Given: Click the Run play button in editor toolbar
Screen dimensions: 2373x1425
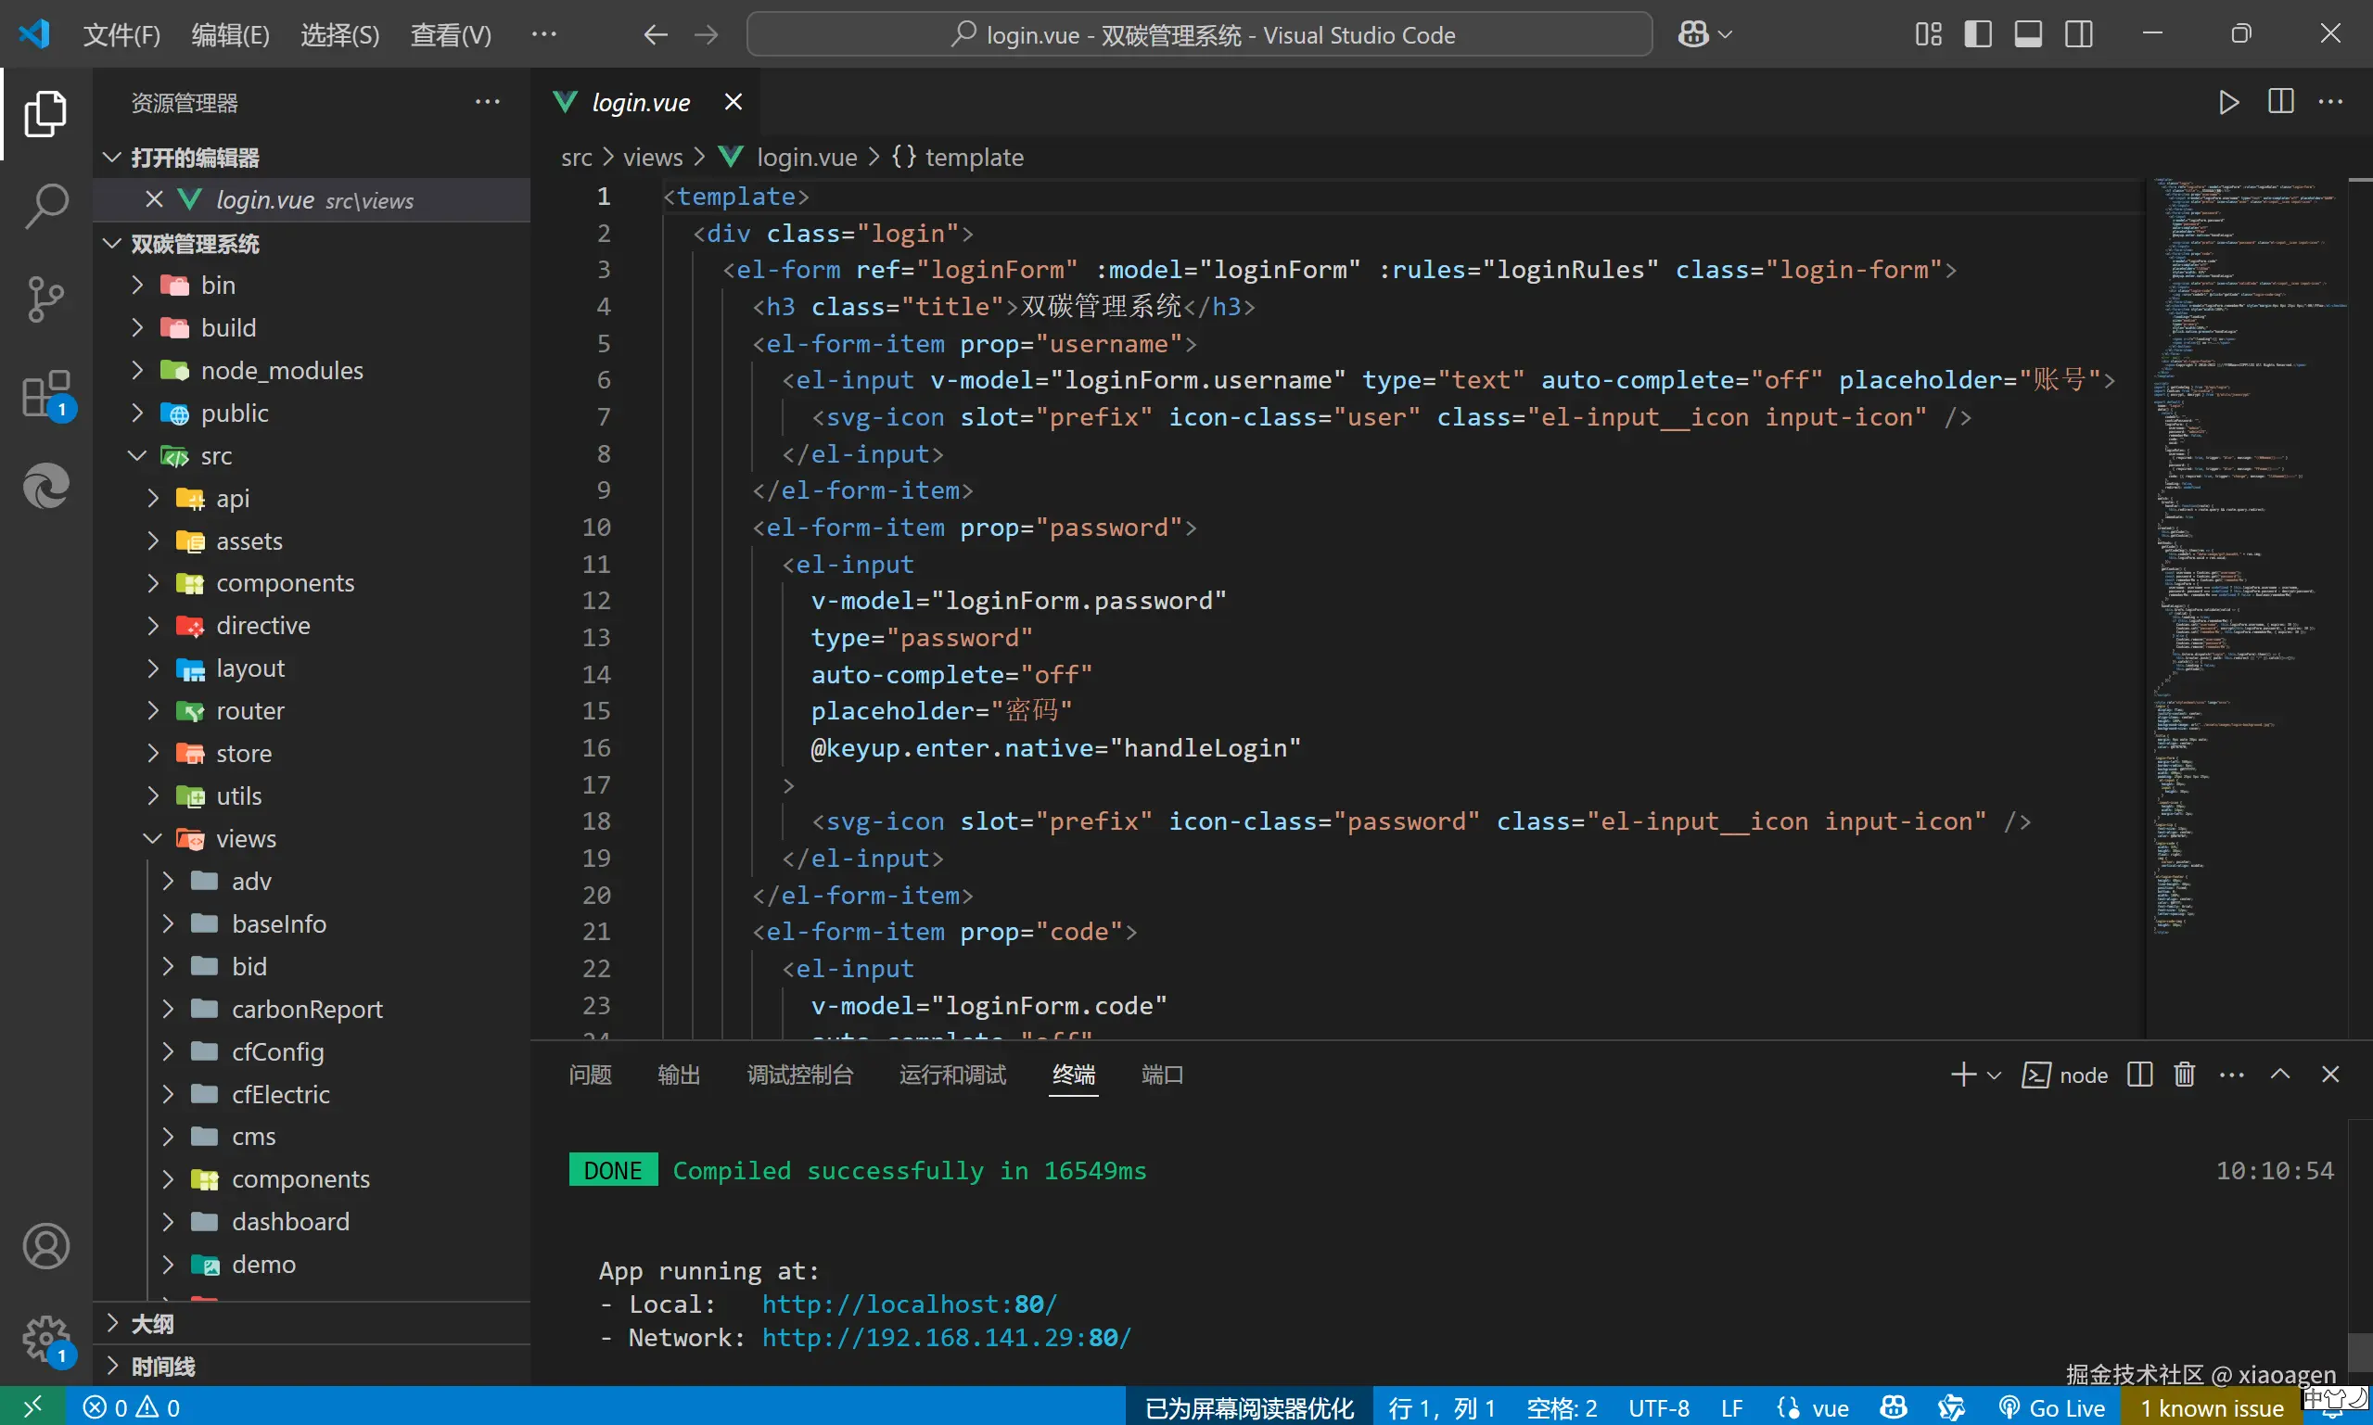Looking at the screenshot, I should 2228,102.
